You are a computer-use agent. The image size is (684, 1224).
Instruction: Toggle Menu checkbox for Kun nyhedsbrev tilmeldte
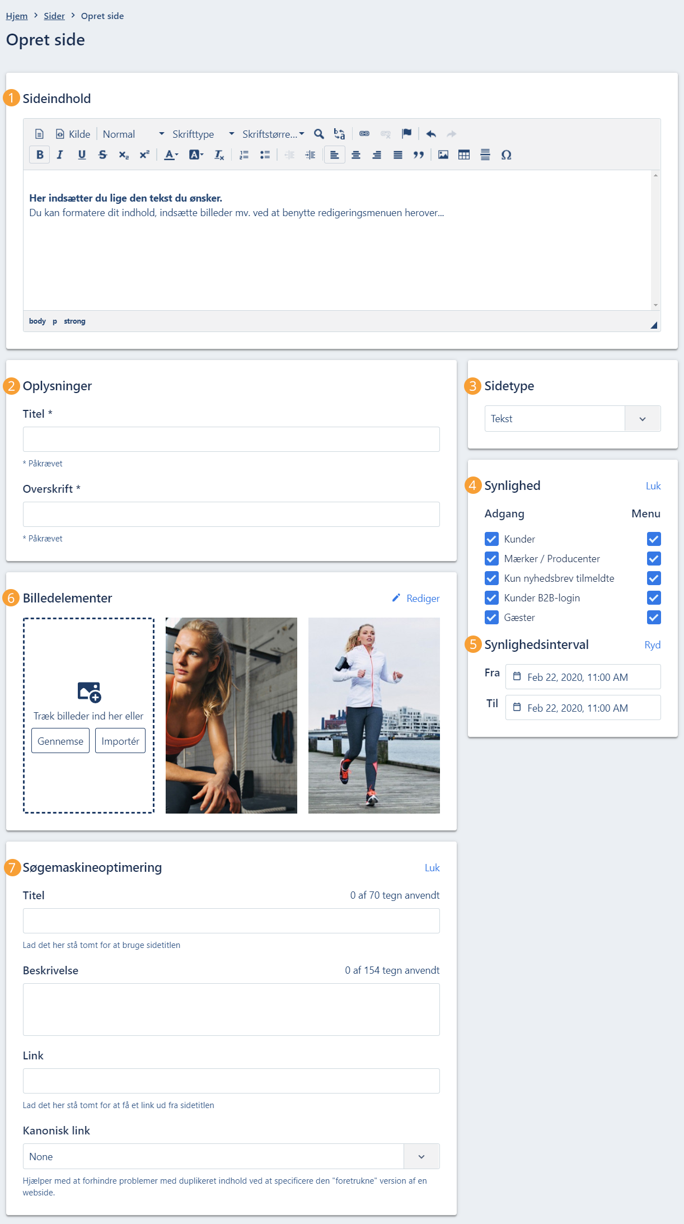pyautogui.click(x=654, y=578)
